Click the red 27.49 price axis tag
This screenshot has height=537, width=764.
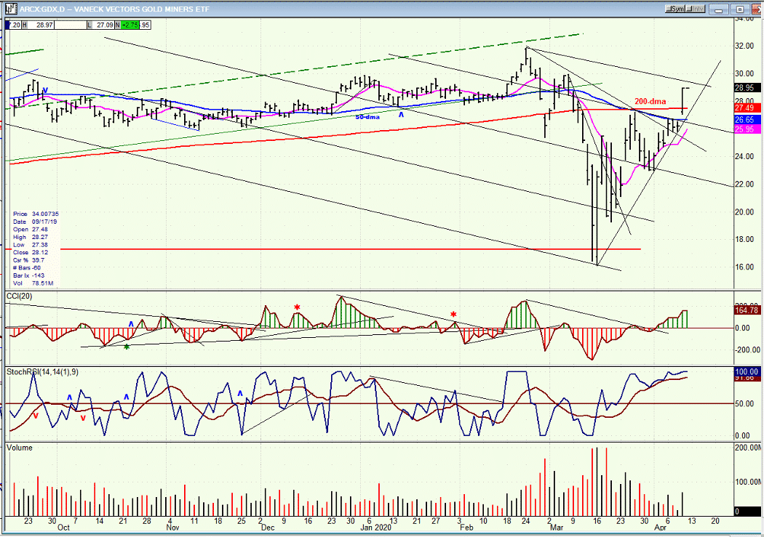(746, 108)
